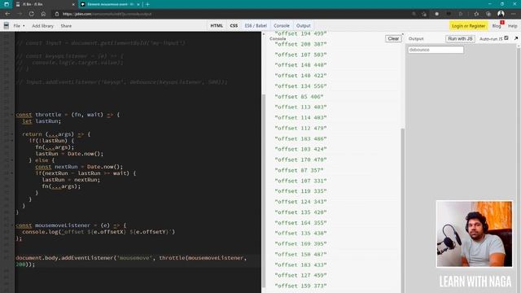Screen dimensions: 521x293
Task: Open the Help link
Action: (x=512, y=25)
